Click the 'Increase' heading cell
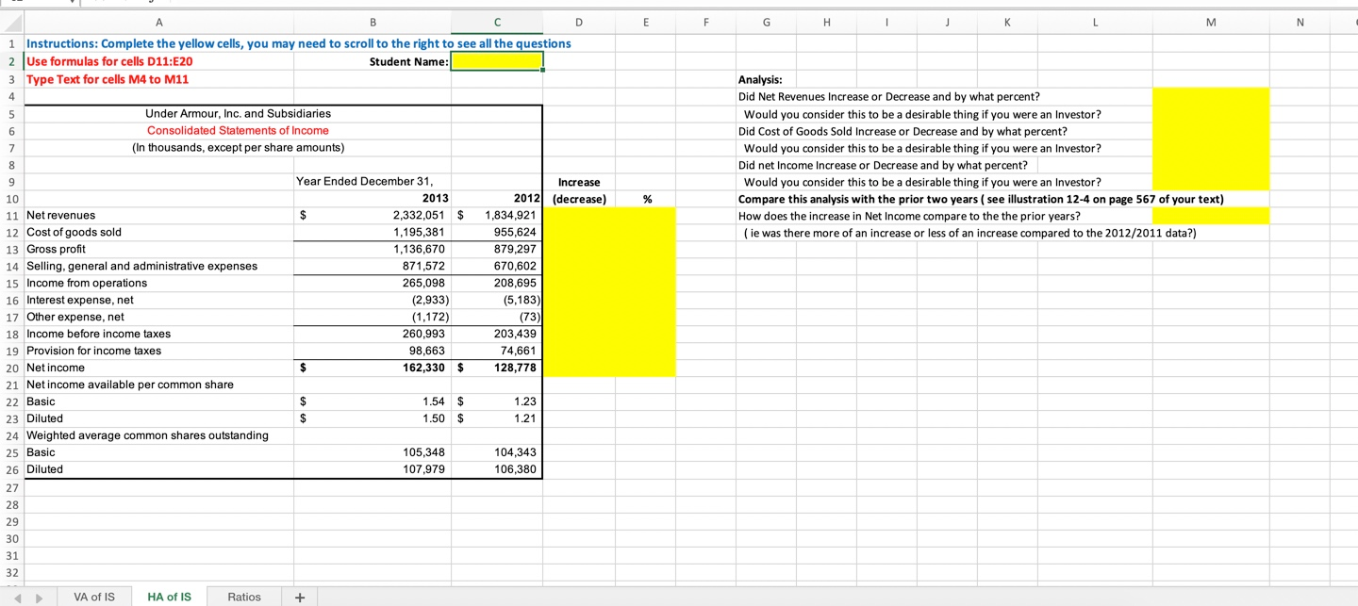 click(x=578, y=181)
